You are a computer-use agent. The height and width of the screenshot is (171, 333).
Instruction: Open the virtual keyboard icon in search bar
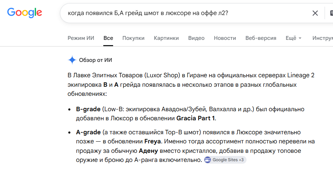coord(331,13)
